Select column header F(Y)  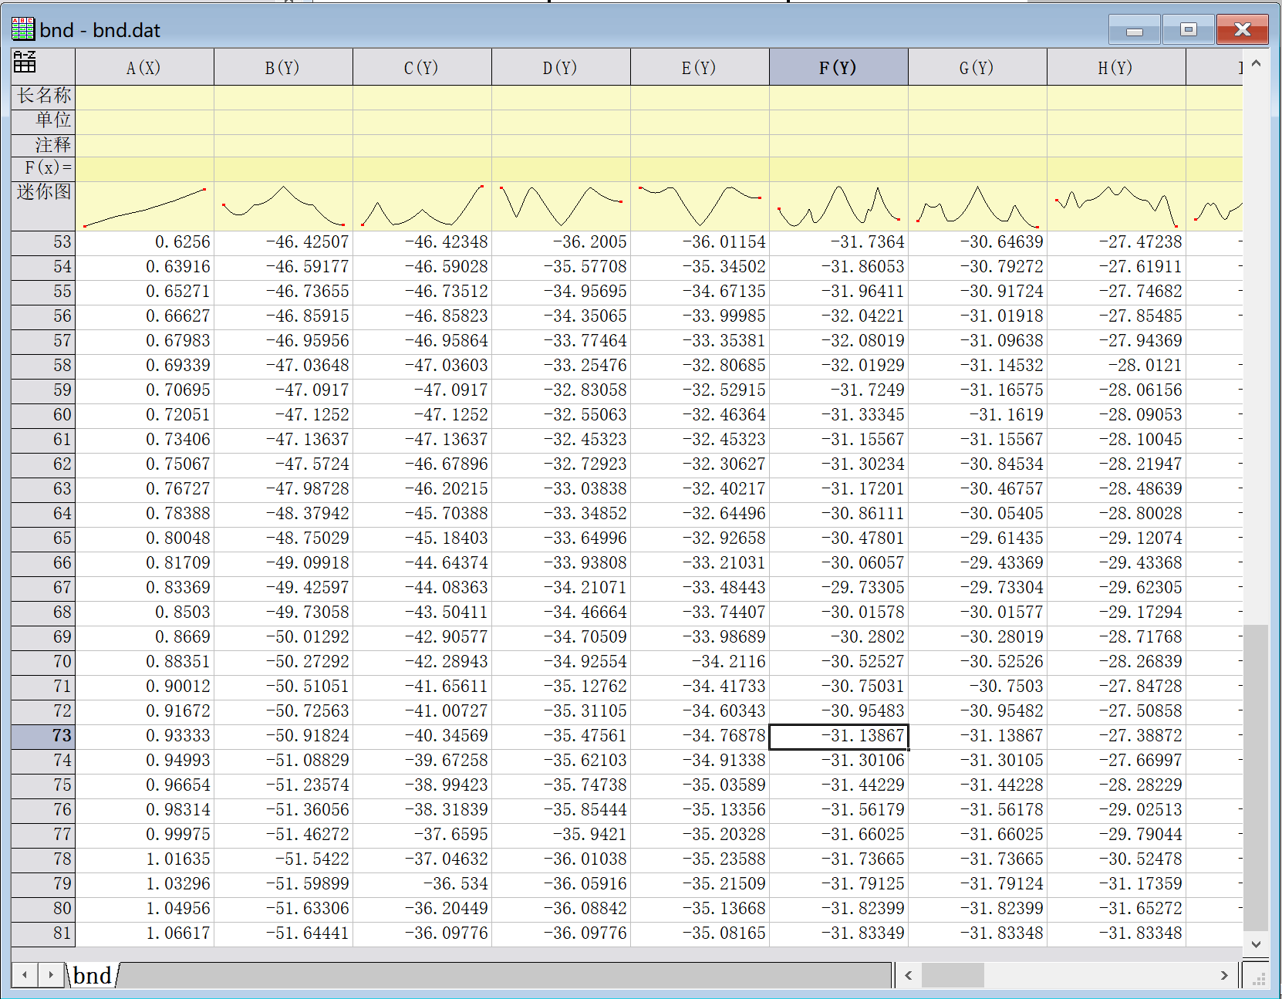[x=838, y=68]
